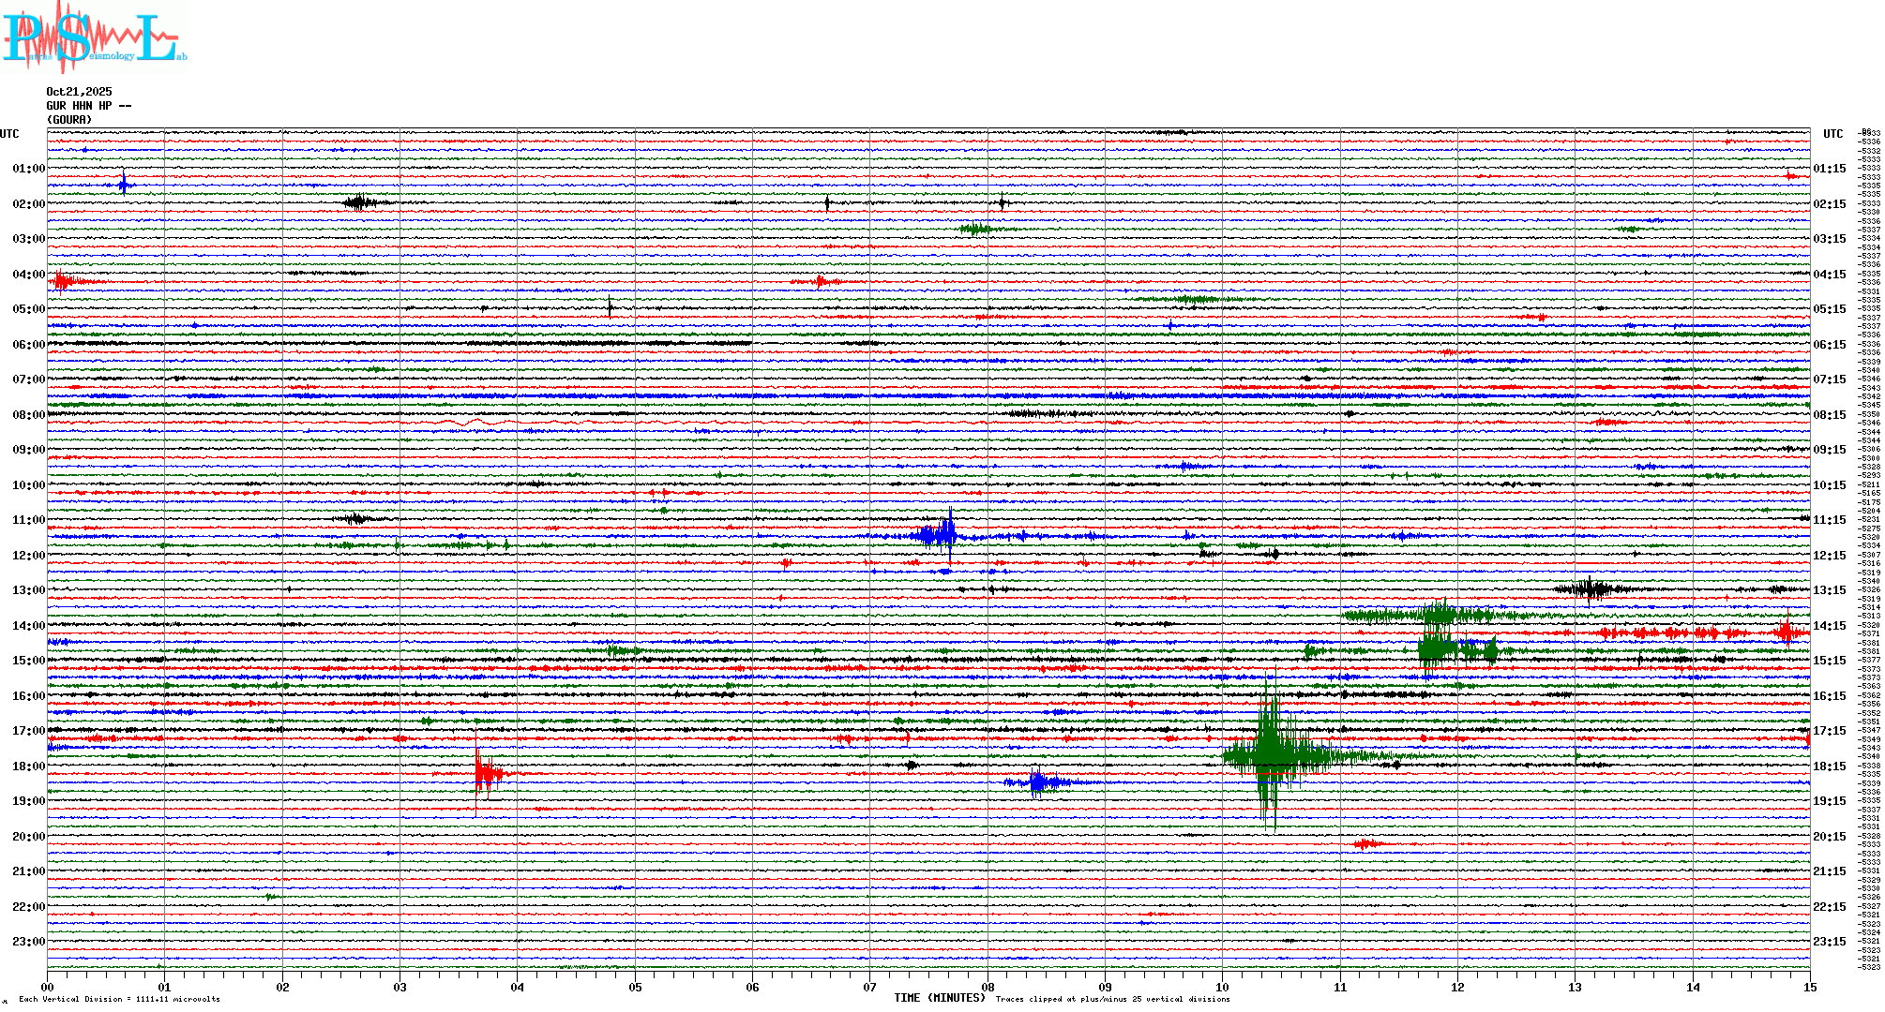
Task: Click the Oct21,2025 date label
Action: (x=79, y=92)
